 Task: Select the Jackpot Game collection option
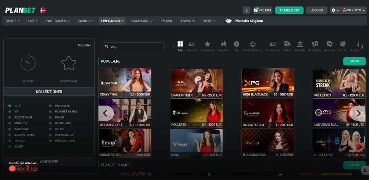click(x=10, y=135)
